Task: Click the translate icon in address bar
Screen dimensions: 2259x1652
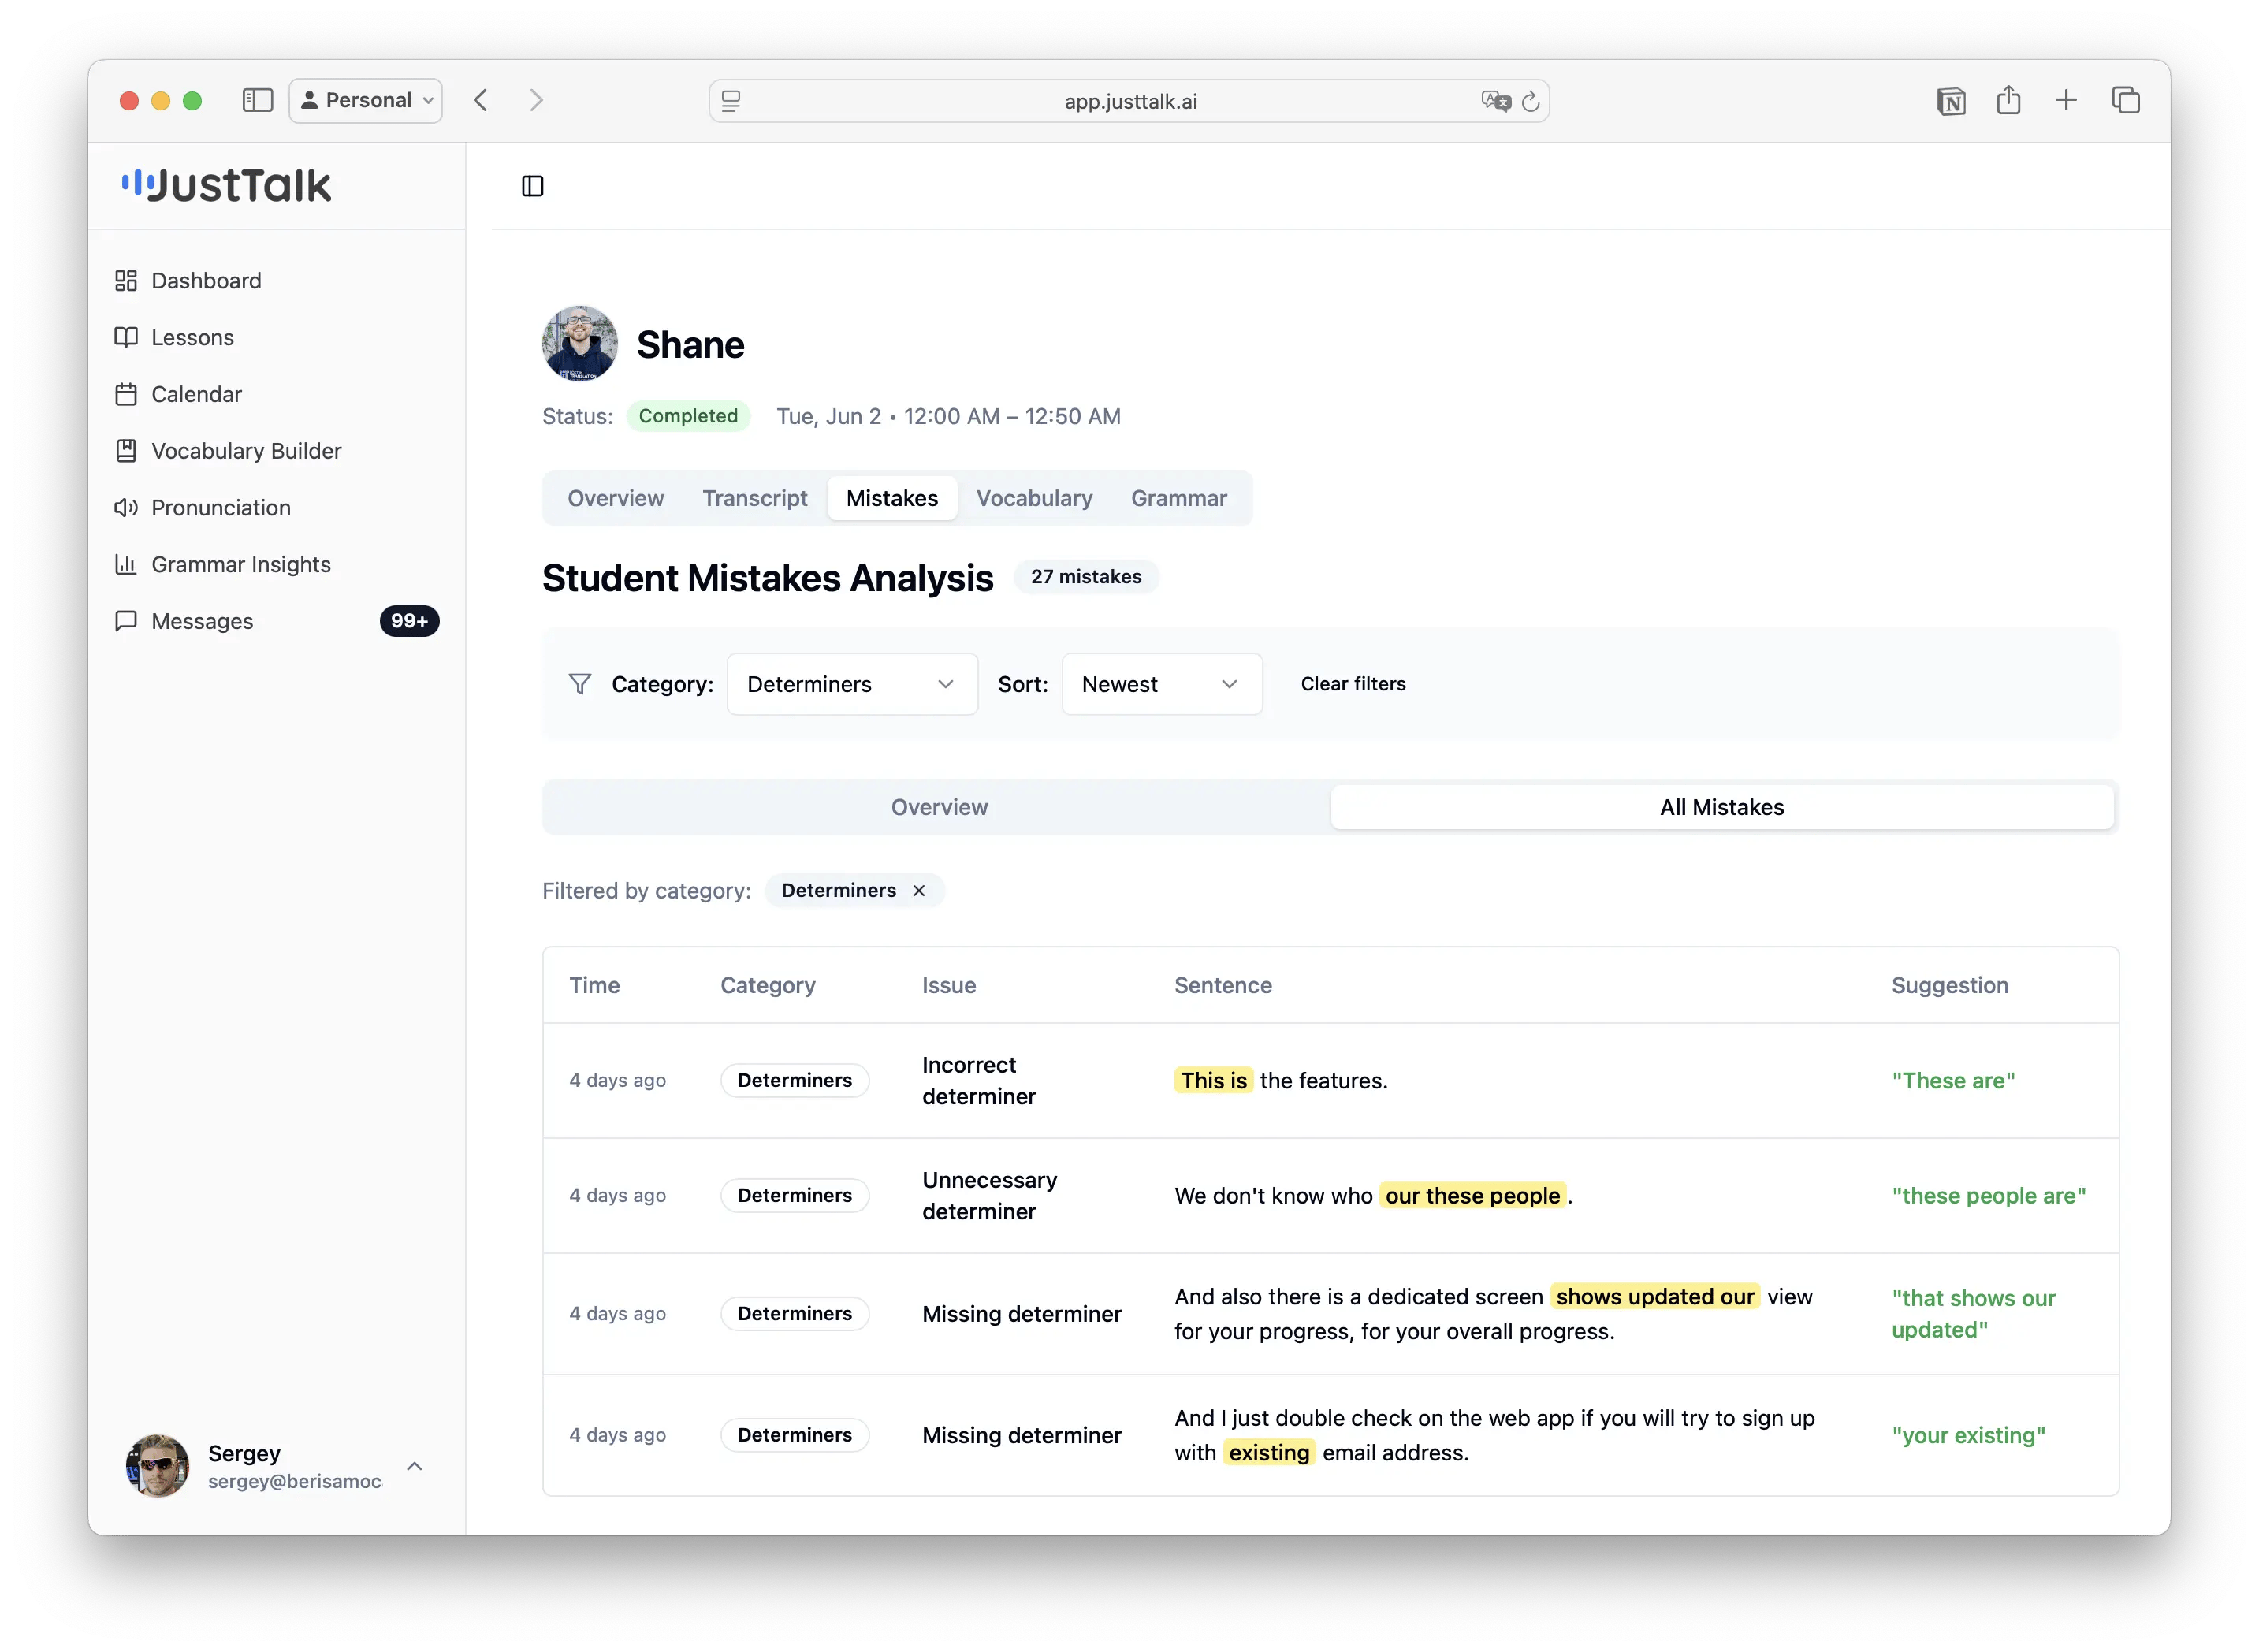Action: [1495, 101]
